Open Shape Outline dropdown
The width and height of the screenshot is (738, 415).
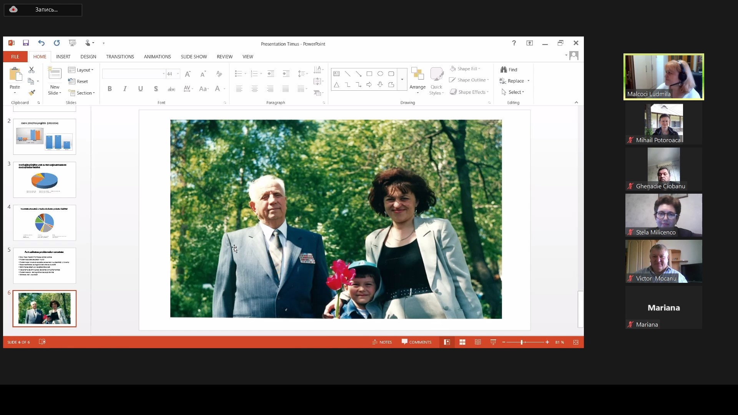click(x=469, y=80)
